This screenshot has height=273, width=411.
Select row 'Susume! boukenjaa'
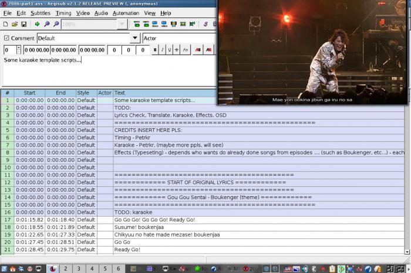[203, 227]
